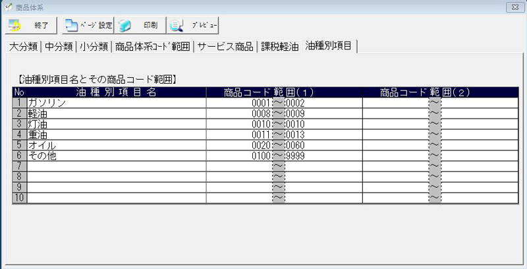Open the 小分類 tab
The width and height of the screenshot is (527, 269).
pyautogui.click(x=94, y=47)
